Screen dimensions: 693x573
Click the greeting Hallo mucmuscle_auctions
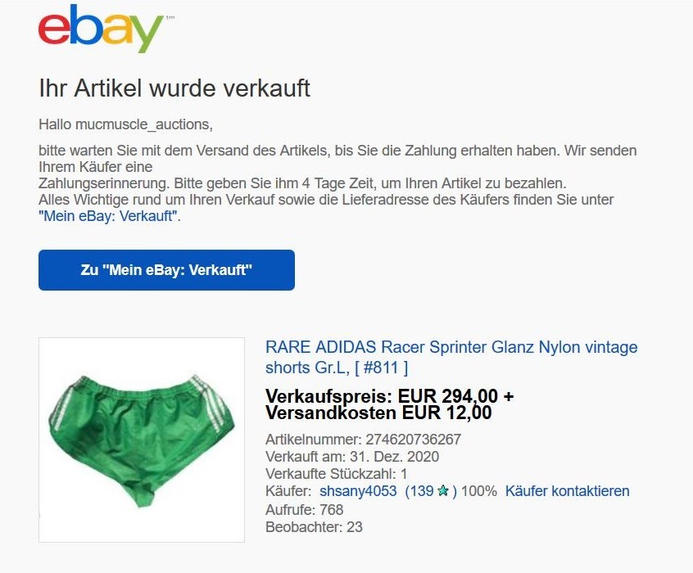[x=125, y=124]
